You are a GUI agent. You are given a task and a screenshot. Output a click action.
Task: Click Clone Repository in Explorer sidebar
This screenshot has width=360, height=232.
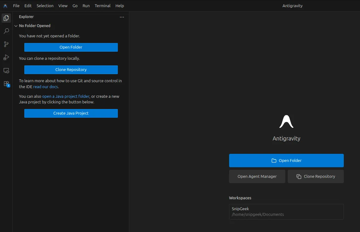(71, 70)
